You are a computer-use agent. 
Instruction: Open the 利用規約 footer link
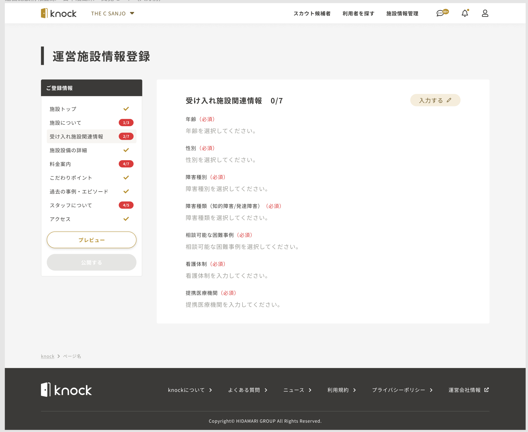pyautogui.click(x=342, y=390)
